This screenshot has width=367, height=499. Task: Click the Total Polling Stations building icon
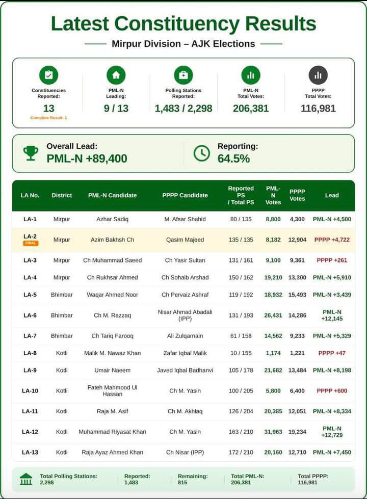pyautogui.click(x=26, y=479)
